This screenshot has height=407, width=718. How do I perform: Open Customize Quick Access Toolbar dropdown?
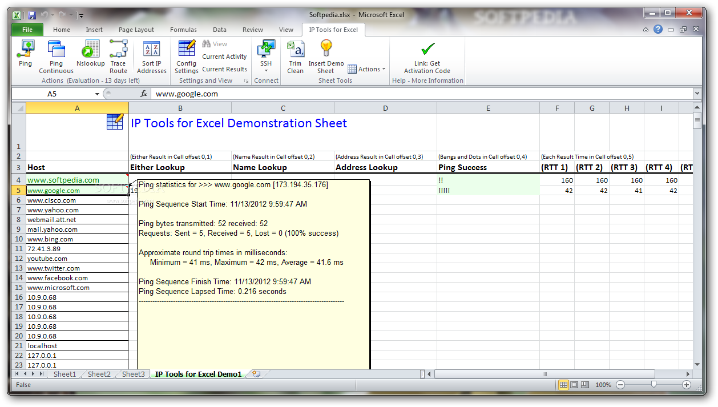[81, 15]
